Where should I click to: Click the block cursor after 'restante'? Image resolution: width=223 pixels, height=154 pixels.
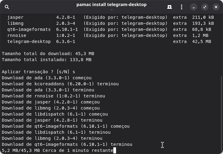pos(115,150)
